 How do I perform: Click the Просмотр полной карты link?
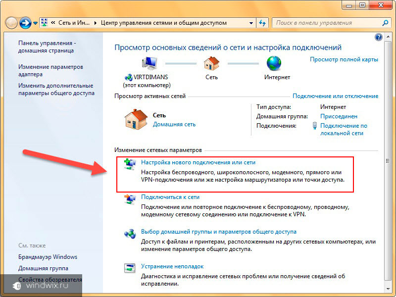(344, 59)
